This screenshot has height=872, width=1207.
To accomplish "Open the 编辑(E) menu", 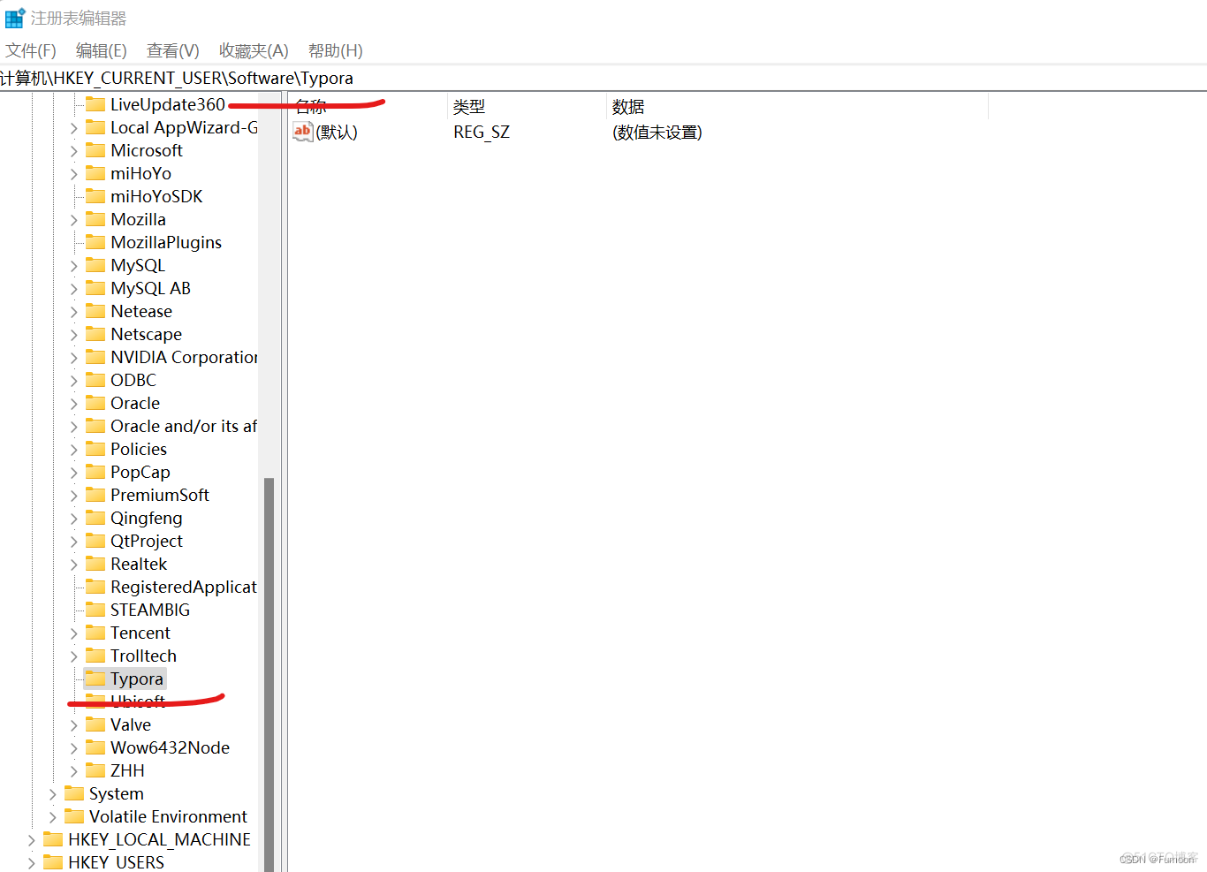I will (102, 51).
